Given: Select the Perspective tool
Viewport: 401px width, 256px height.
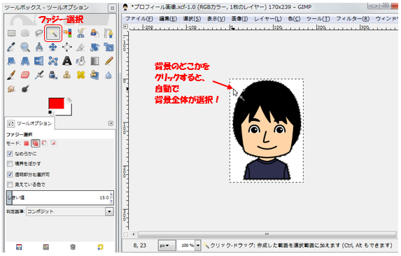Looking at the screenshot, I should click(25, 61).
